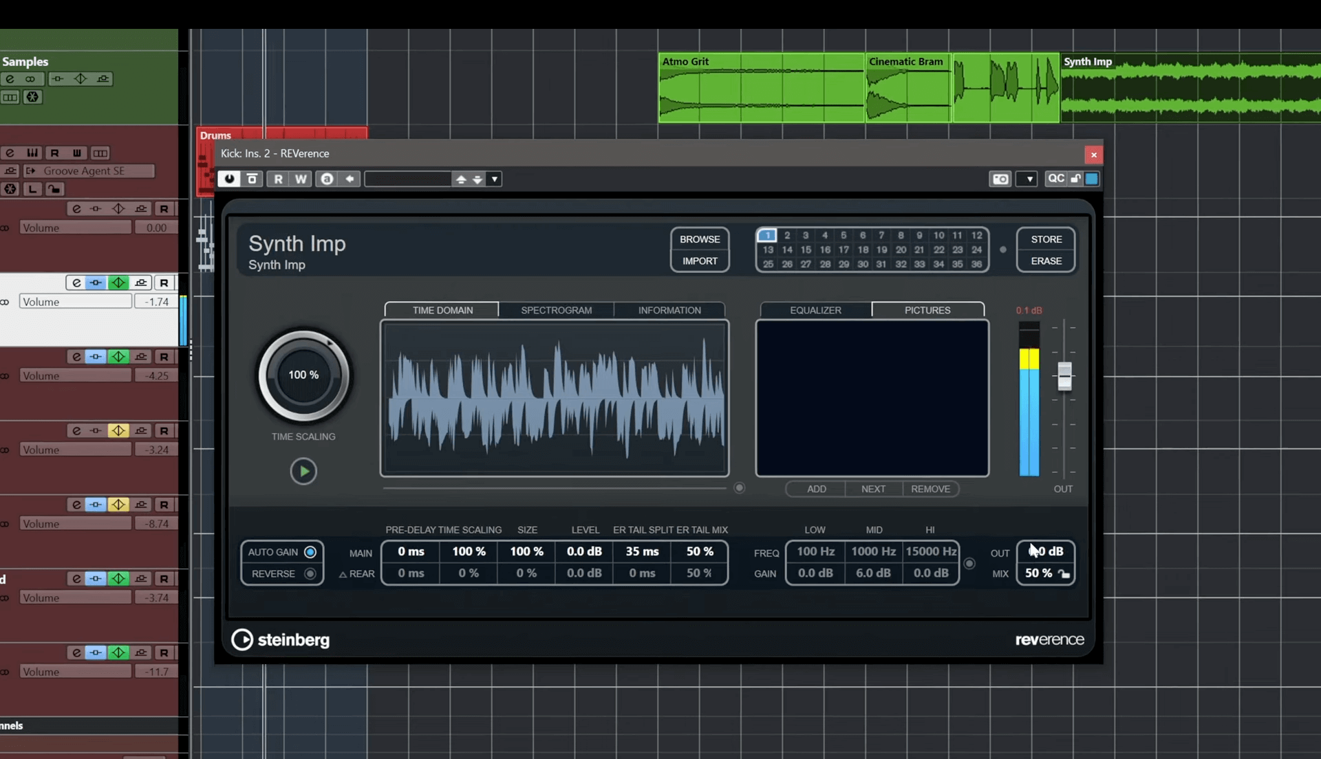Open the preset browser dropdown arrow
1321x759 pixels.
(494, 179)
